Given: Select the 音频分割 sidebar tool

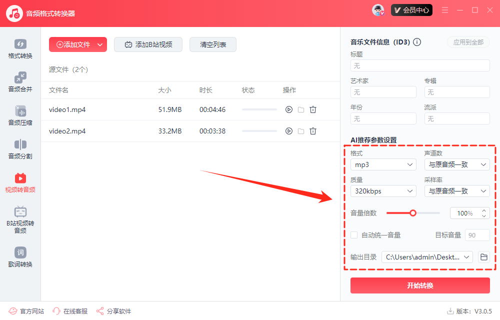Looking at the screenshot, I should (20, 149).
